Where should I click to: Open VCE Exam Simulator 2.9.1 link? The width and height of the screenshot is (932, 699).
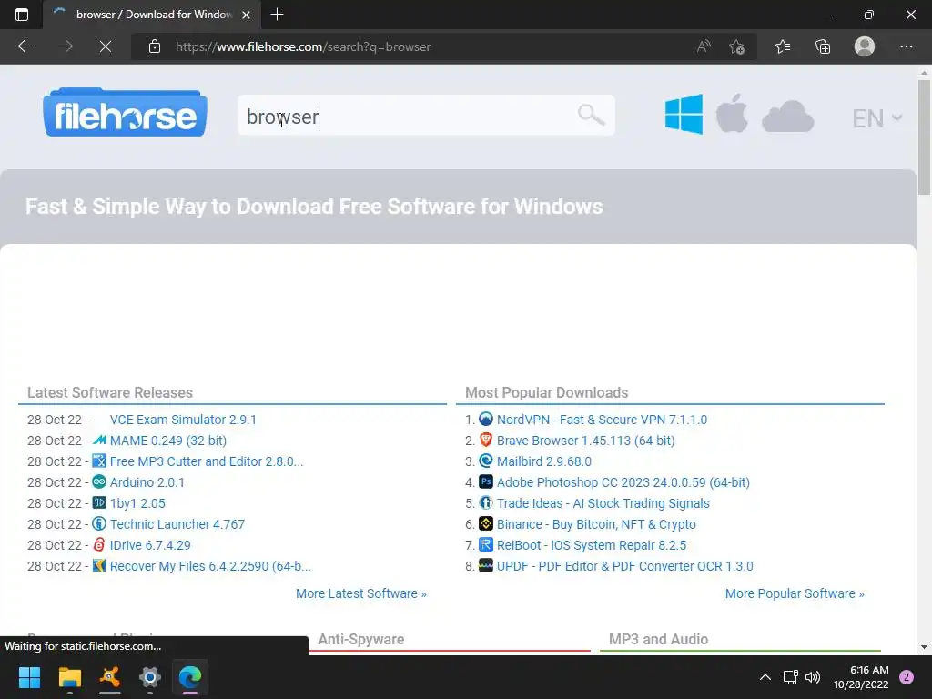183,420
